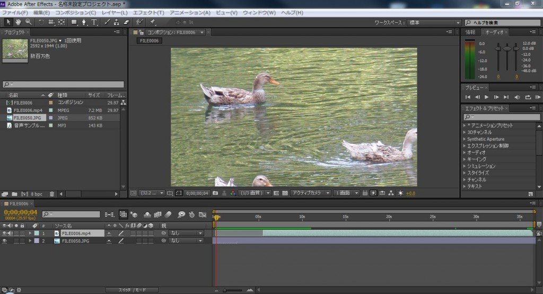Select the Hand tool
This screenshot has height=294, width=543.
pyautogui.click(x=18, y=22)
